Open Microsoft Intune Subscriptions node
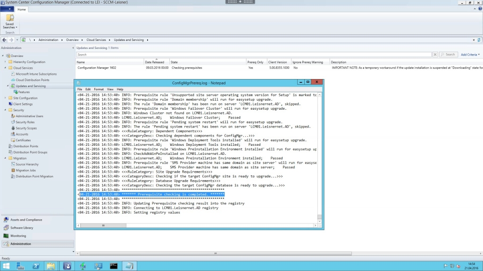Viewport: 483px width, 271px height. 36,74
